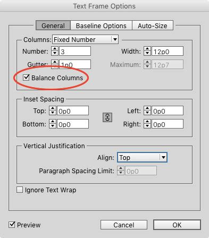
Task: Uncheck the Balance Columns checkbox
Action: pyautogui.click(x=26, y=78)
